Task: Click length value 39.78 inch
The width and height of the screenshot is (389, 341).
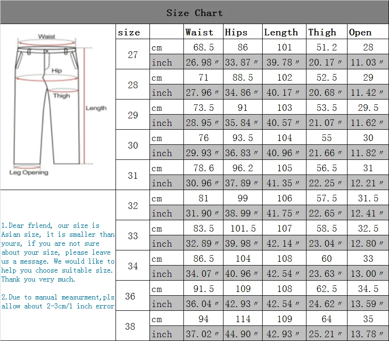Action: point(283,62)
